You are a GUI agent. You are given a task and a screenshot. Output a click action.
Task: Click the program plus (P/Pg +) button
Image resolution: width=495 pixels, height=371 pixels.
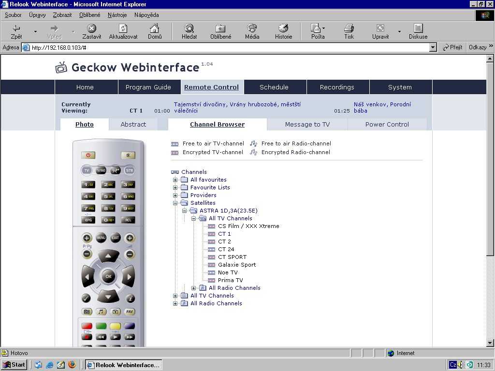click(x=87, y=238)
